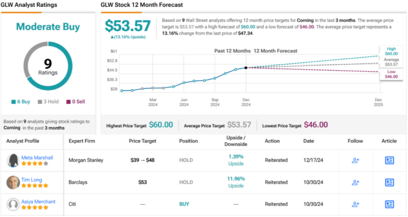Viewport: 408px width, 217px height.
Task: Open Asiya Merchant analyst profile link
Action: point(38,201)
